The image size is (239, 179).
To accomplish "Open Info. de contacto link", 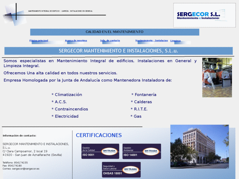I will click(x=110, y=40).
